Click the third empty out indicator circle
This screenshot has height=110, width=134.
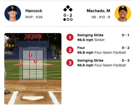(71, 20)
